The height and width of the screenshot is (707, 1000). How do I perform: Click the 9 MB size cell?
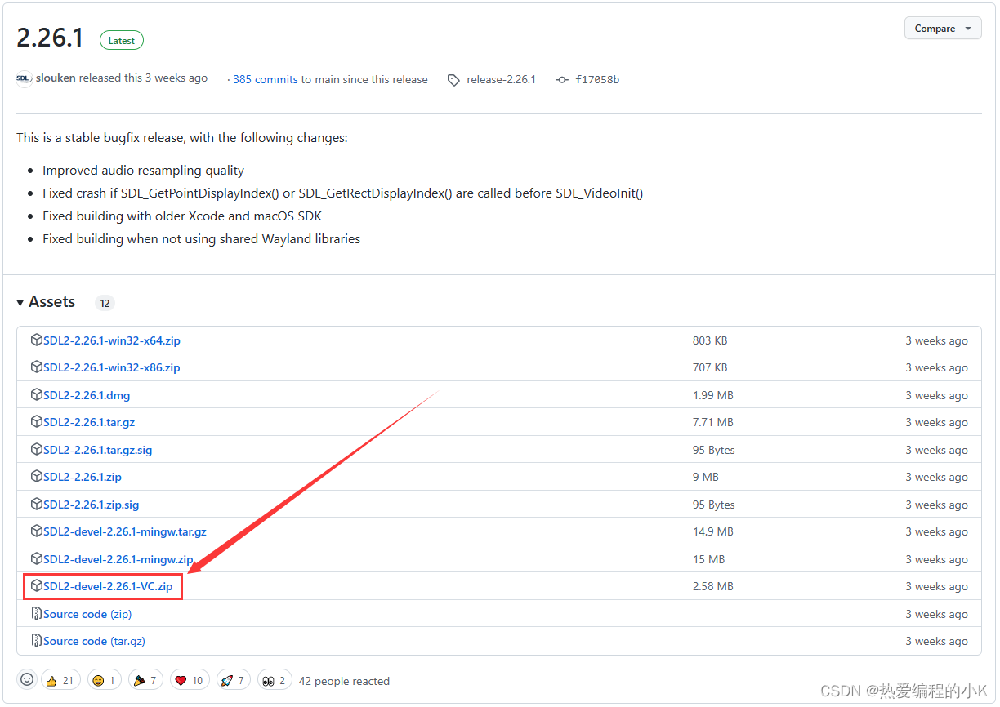click(x=706, y=477)
